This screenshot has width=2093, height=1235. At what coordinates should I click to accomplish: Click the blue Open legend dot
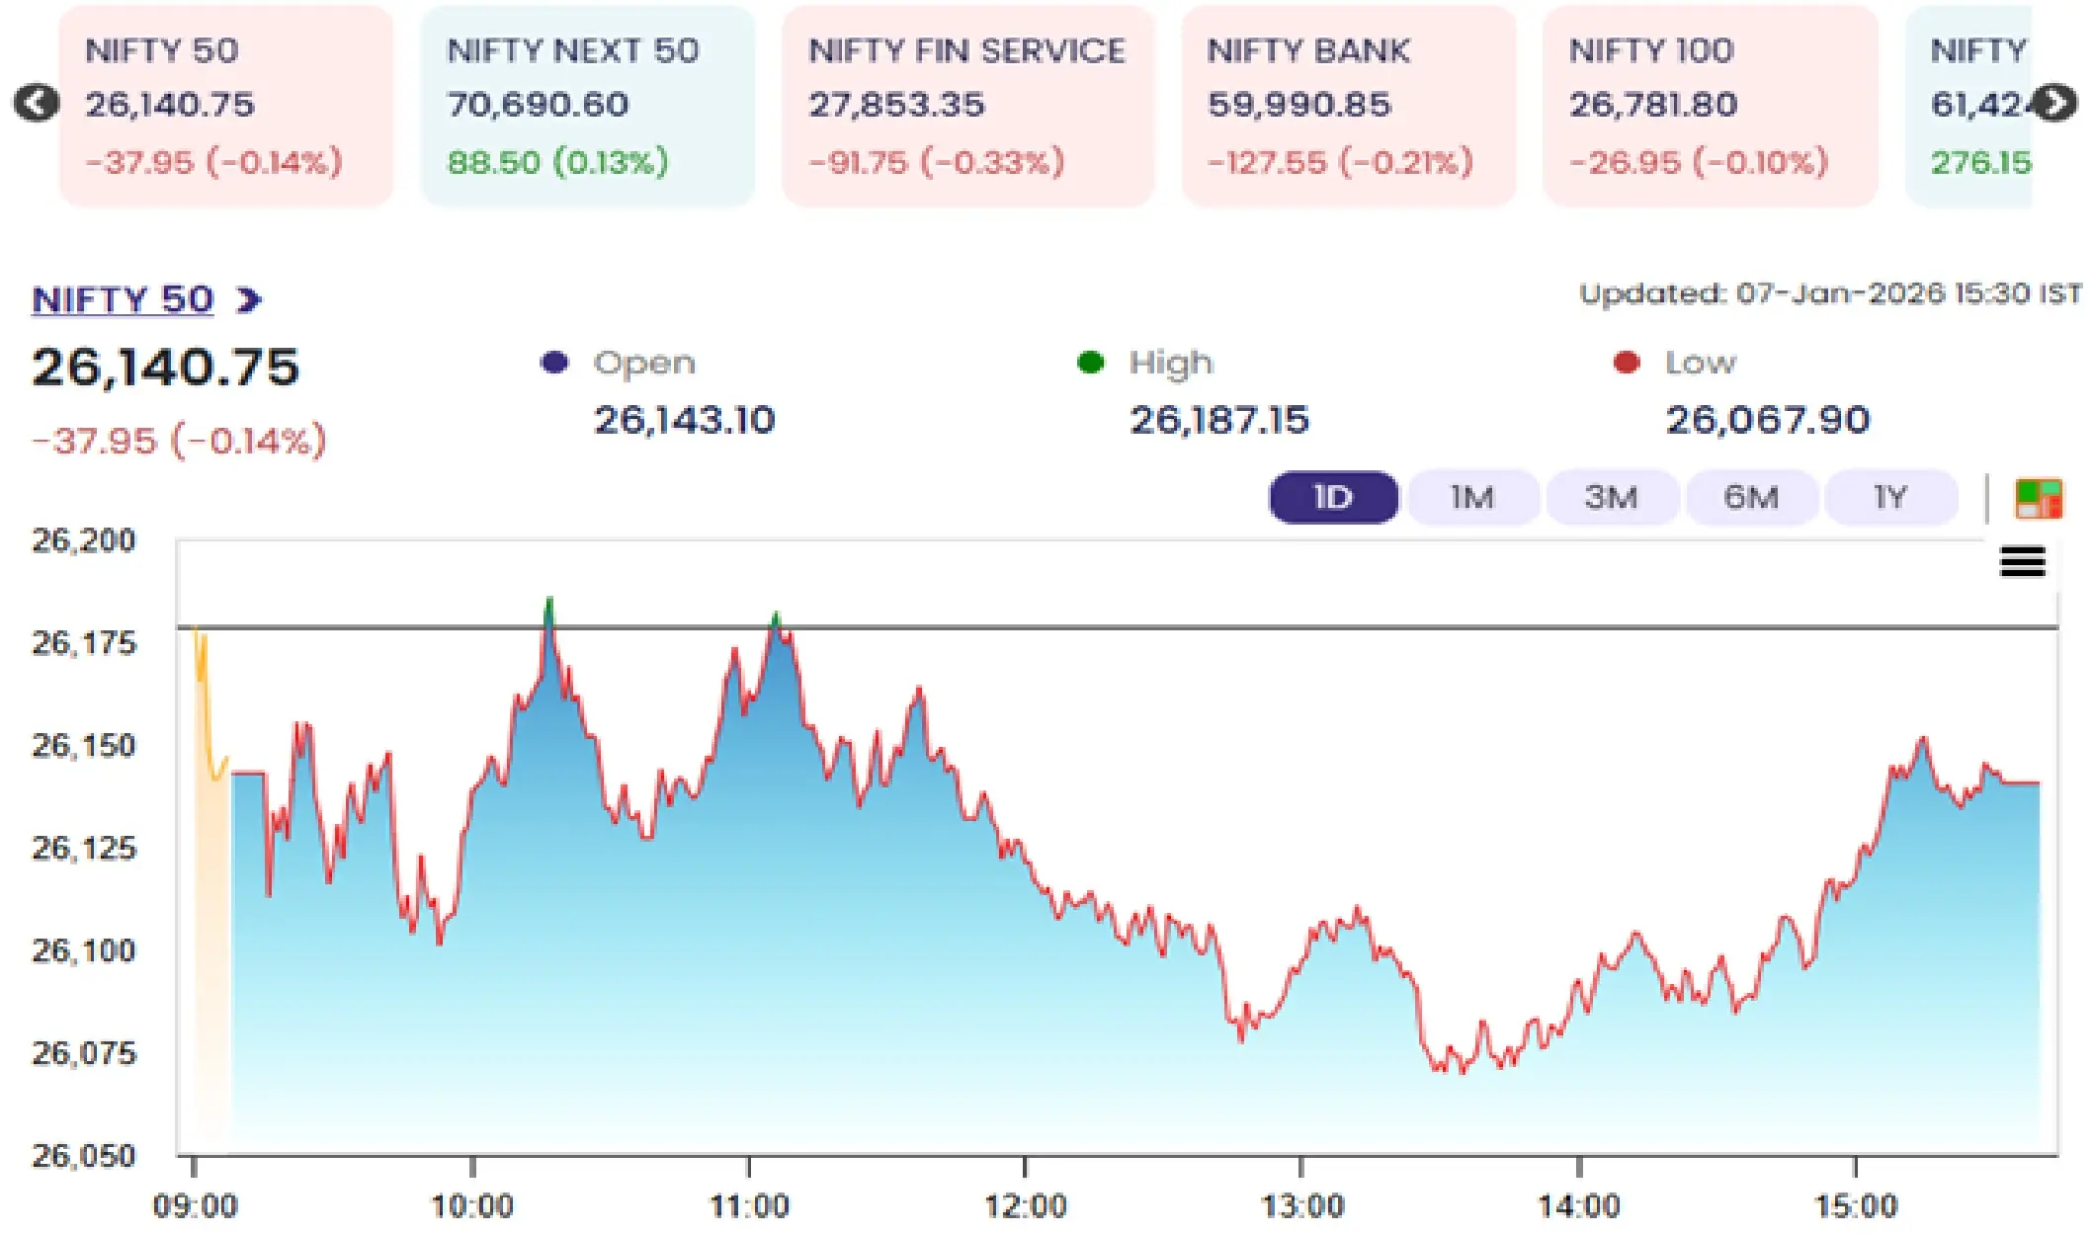point(554,363)
